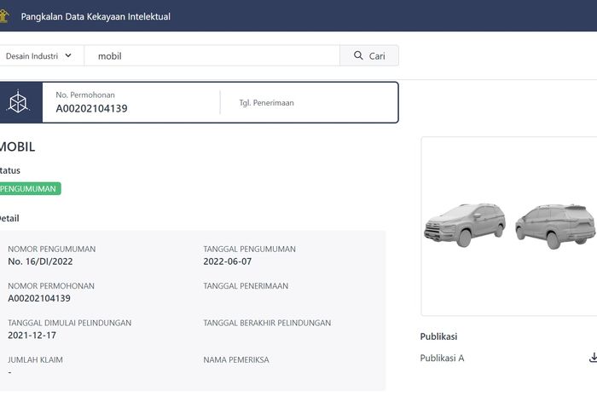Click the TANGGAL PENERIMAAN label in detail
The height and width of the screenshot is (396, 597).
tap(246, 286)
